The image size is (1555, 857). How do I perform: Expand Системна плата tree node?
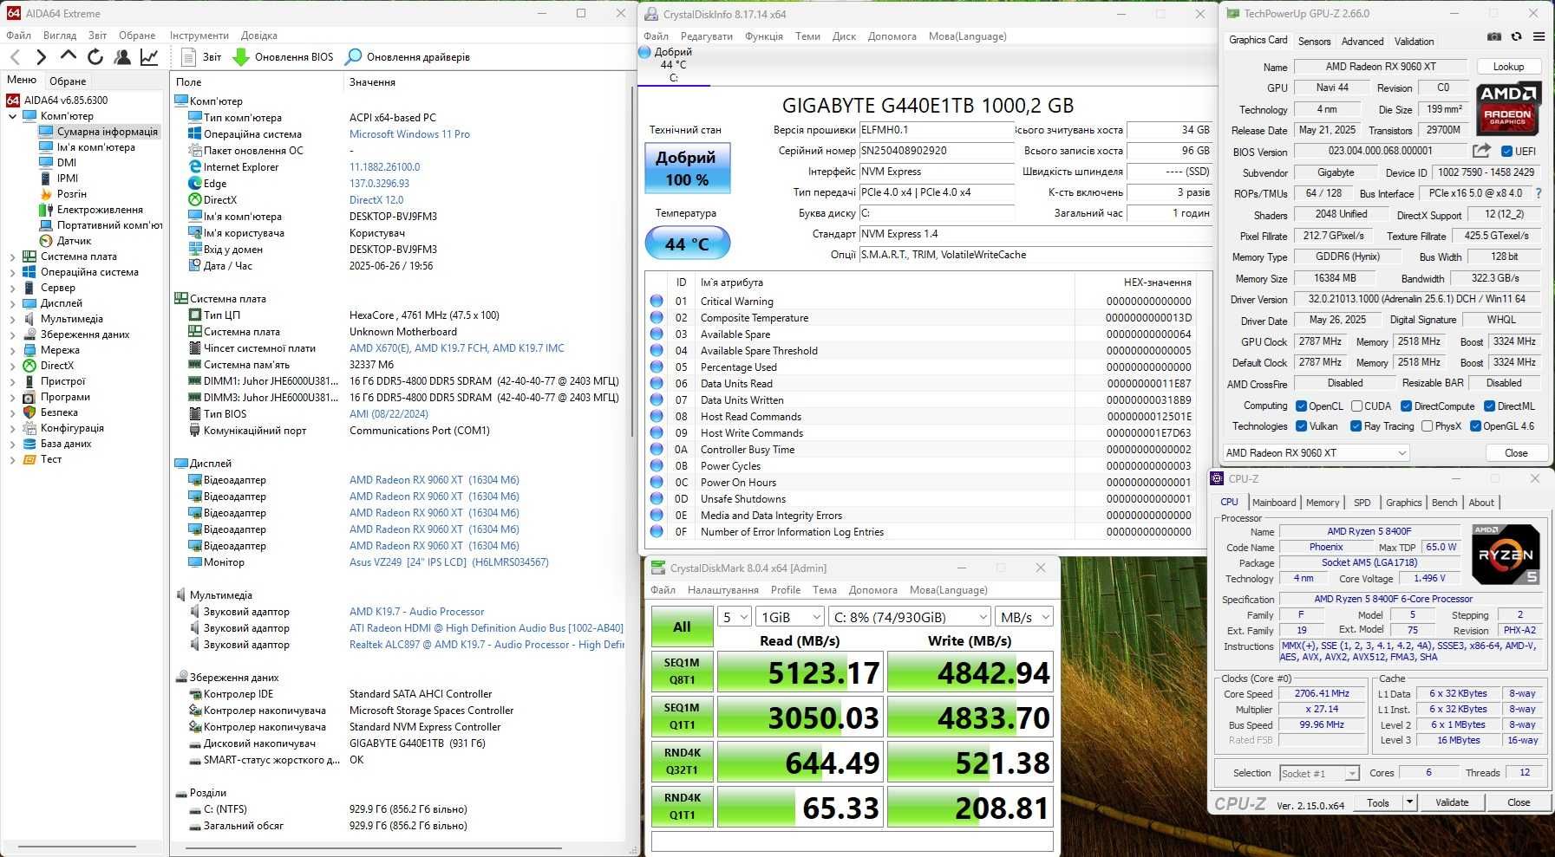[x=13, y=256]
